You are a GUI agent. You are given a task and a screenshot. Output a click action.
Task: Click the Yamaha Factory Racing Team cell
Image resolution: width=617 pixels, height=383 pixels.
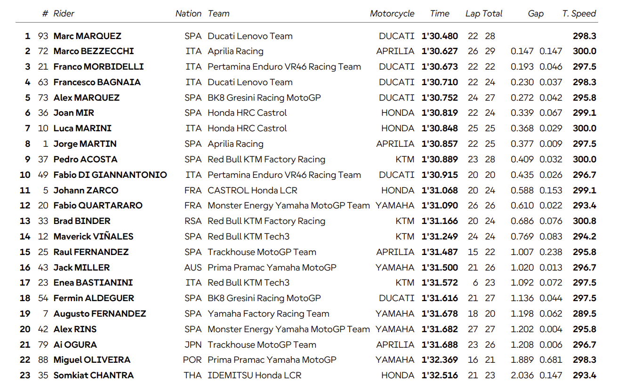click(268, 314)
